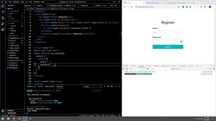Open File Explorer from the taskbar
The image size is (216, 121).
(8, 119)
